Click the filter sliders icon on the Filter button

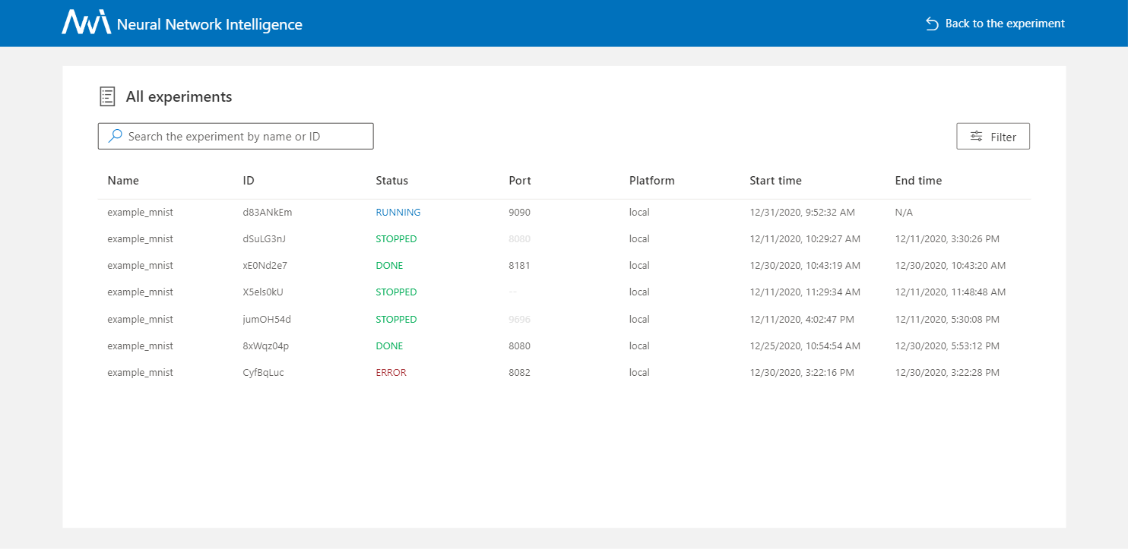(x=977, y=136)
